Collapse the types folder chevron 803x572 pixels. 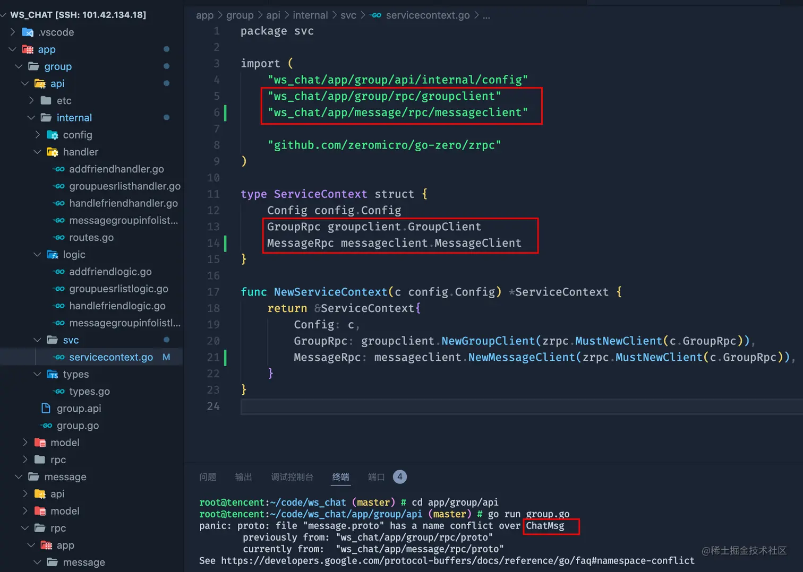[37, 374]
